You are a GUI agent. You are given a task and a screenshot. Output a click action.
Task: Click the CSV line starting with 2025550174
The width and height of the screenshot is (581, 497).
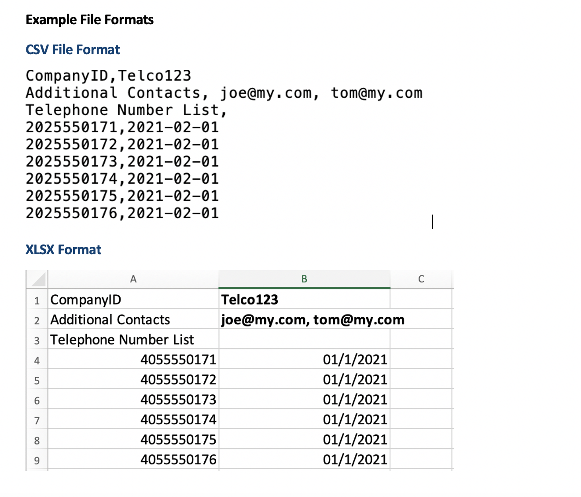tap(122, 179)
